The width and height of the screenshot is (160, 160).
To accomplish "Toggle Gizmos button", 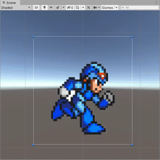I will point(107,8).
